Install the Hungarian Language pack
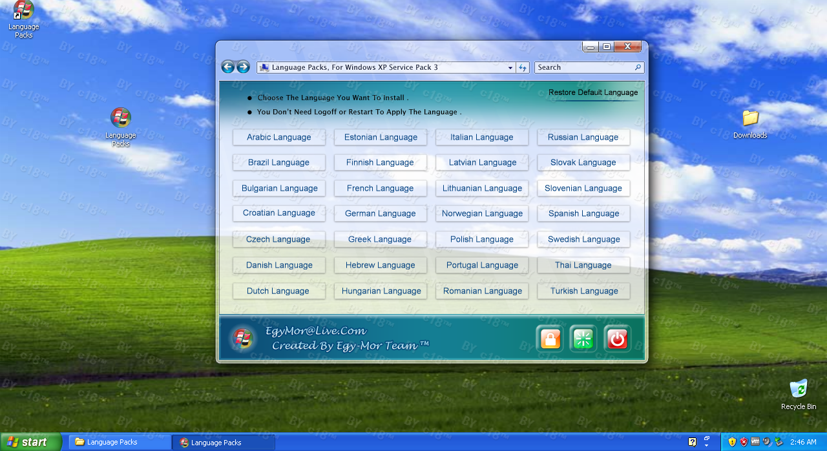The height and width of the screenshot is (451, 827). tap(381, 291)
